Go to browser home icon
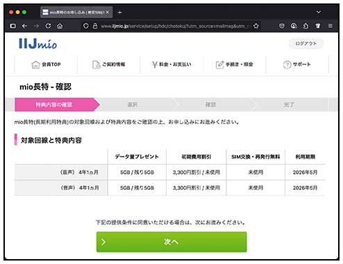 [60, 26]
